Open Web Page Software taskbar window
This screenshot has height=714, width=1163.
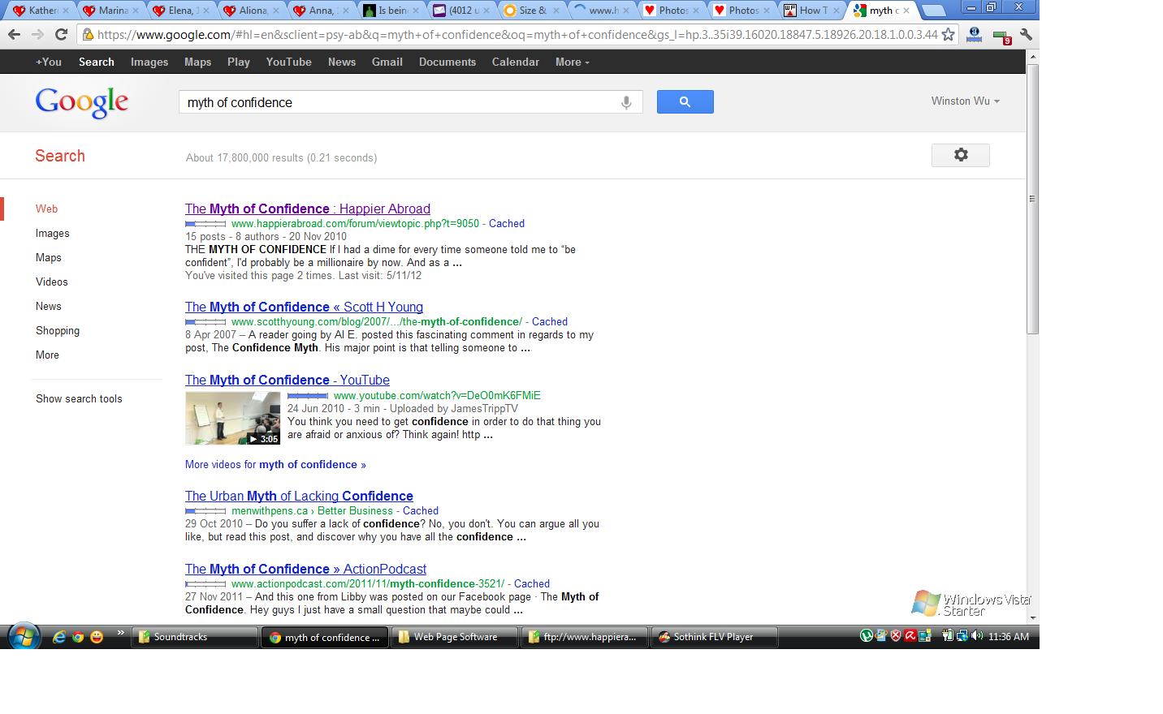[455, 637]
